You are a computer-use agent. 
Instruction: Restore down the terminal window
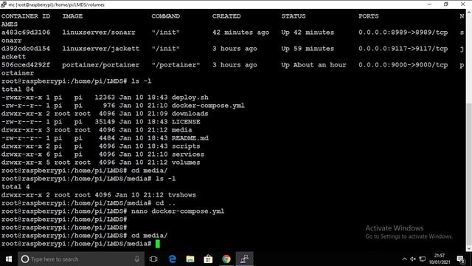(445, 4)
